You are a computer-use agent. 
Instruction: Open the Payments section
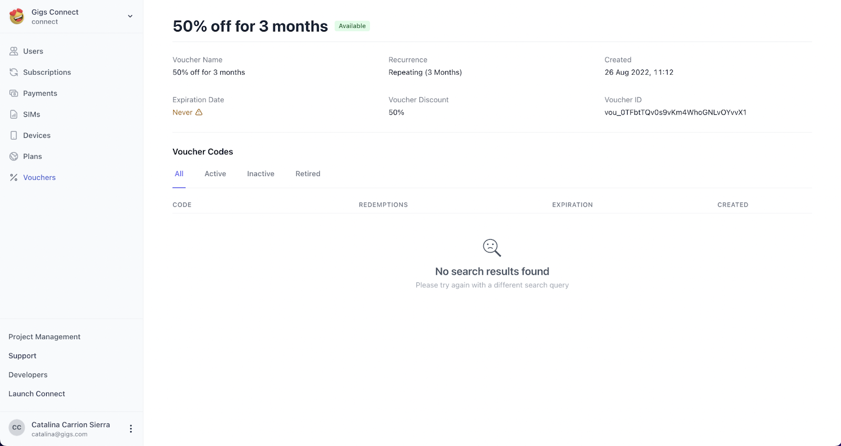[40, 93]
